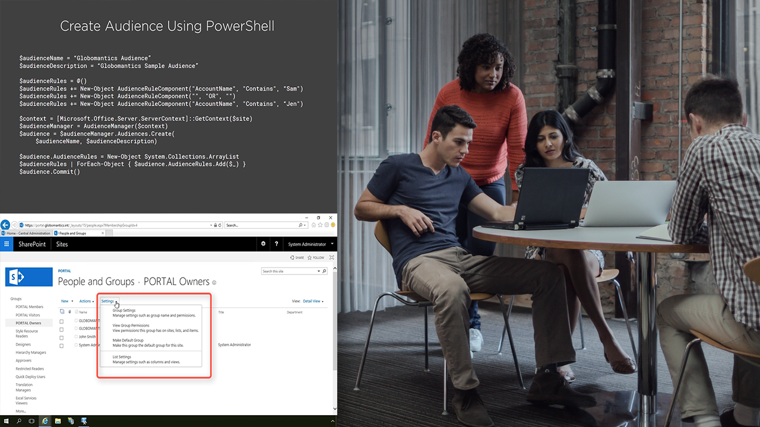Open the browser Home icon
The height and width of the screenshot is (427, 760).
point(315,225)
